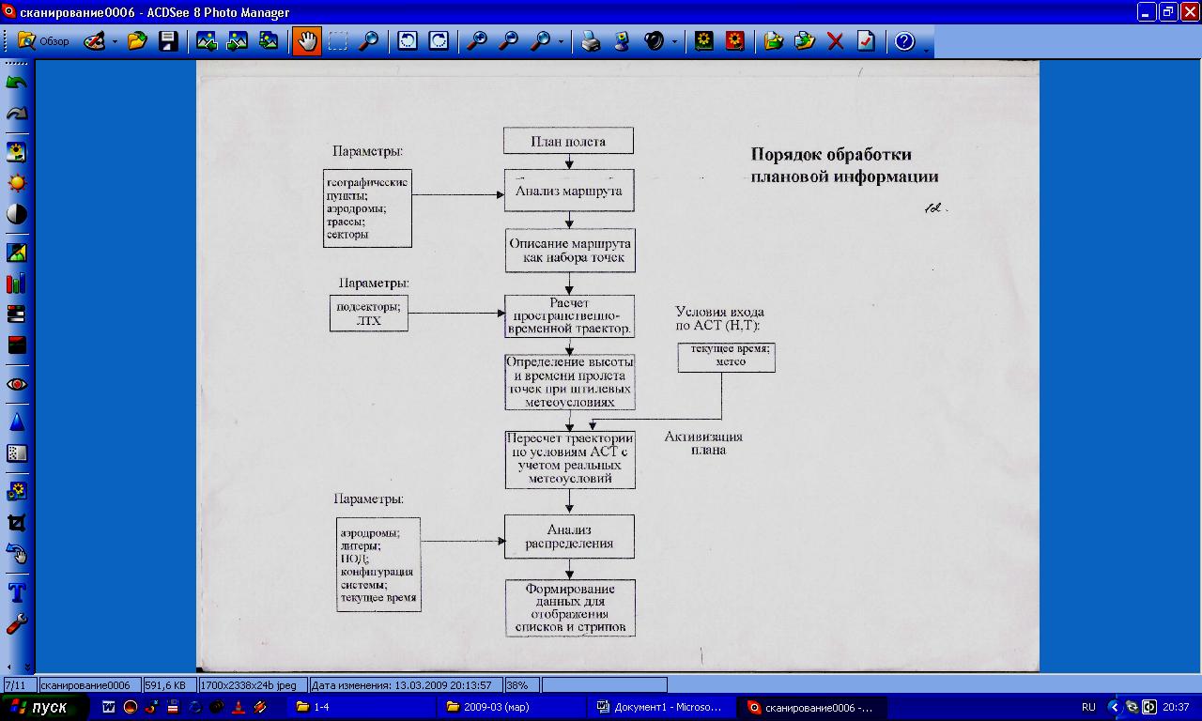1202x721 pixels.
Task: Click the third zoom magnifier icon
Action: (x=540, y=41)
